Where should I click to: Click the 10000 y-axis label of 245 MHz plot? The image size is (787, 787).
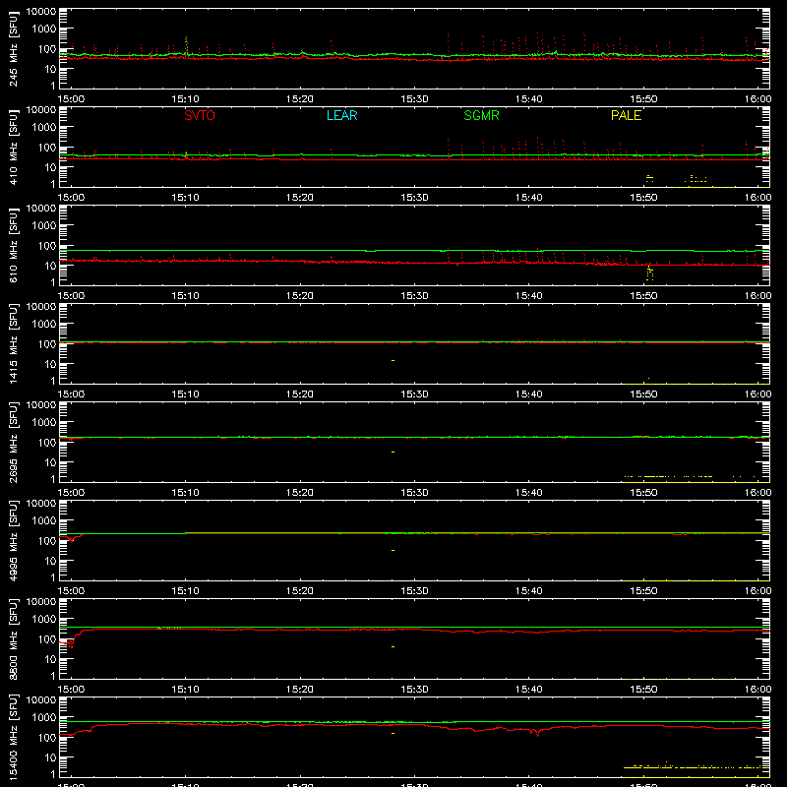tap(41, 12)
